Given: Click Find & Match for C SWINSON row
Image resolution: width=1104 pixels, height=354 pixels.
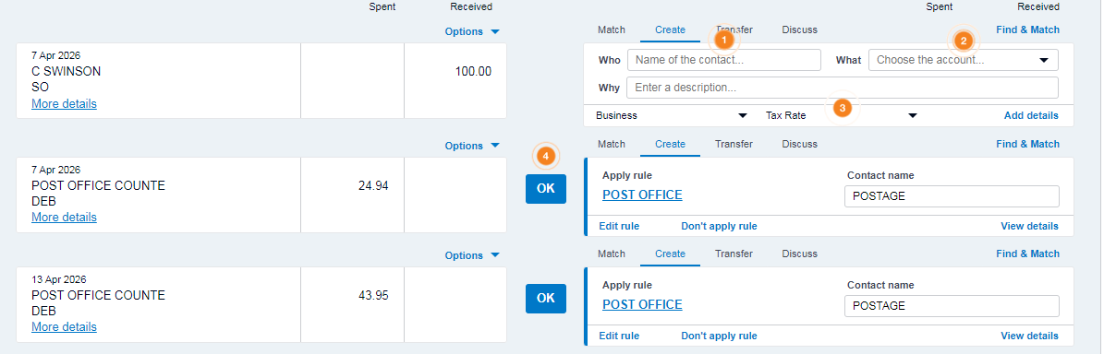Looking at the screenshot, I should (x=1027, y=29).
